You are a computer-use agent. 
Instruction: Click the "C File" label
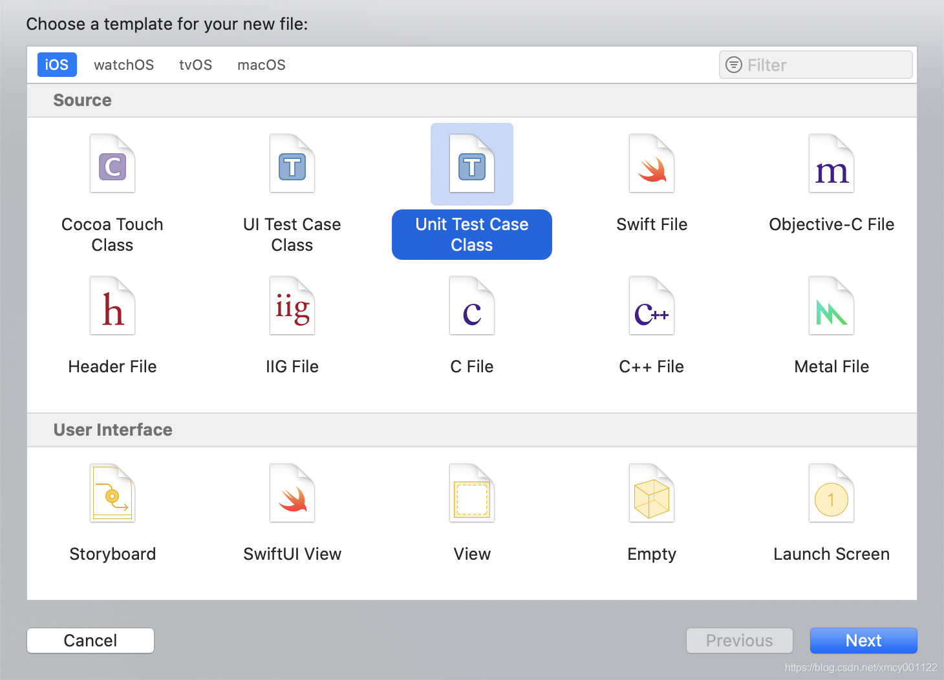click(472, 367)
